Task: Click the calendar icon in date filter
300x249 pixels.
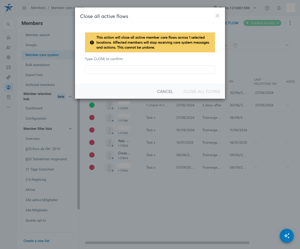Action: pos(235,45)
